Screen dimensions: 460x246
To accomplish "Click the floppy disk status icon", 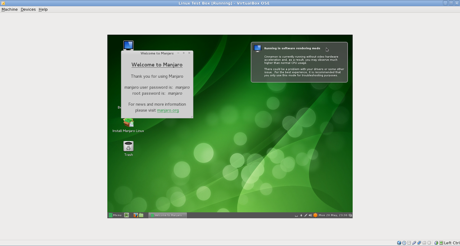I will point(409,243).
